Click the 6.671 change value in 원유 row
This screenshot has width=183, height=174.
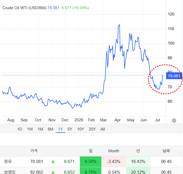[x=69, y=161]
